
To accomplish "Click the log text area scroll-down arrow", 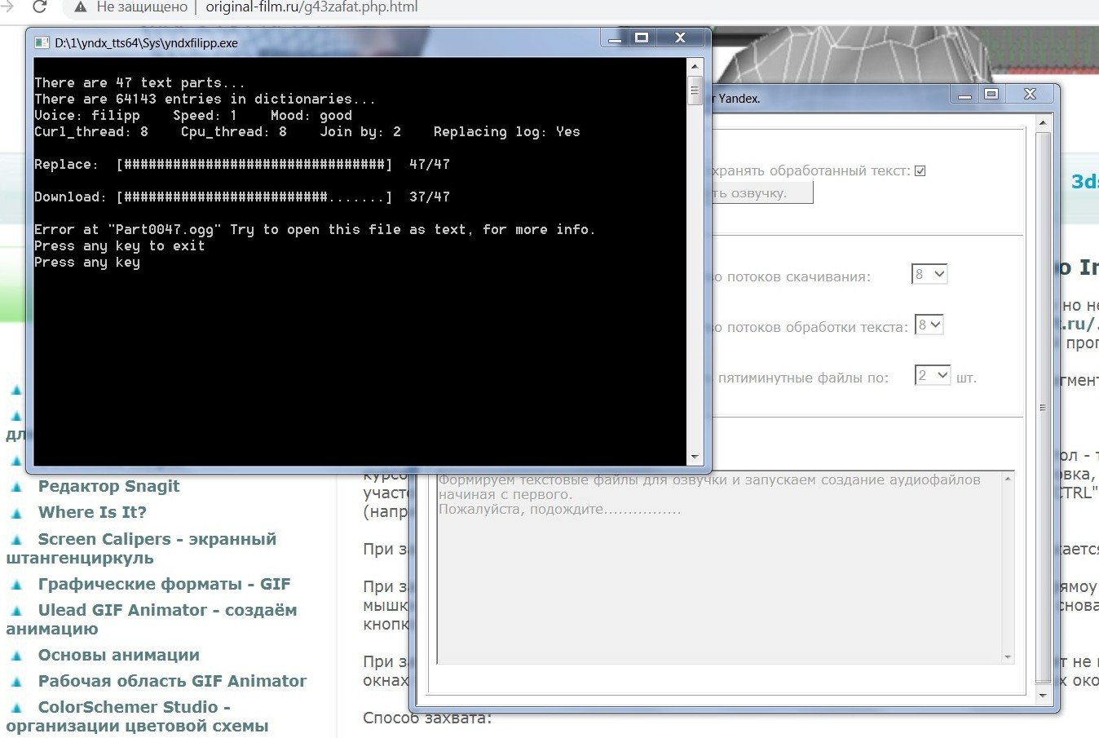I will click(x=1009, y=657).
